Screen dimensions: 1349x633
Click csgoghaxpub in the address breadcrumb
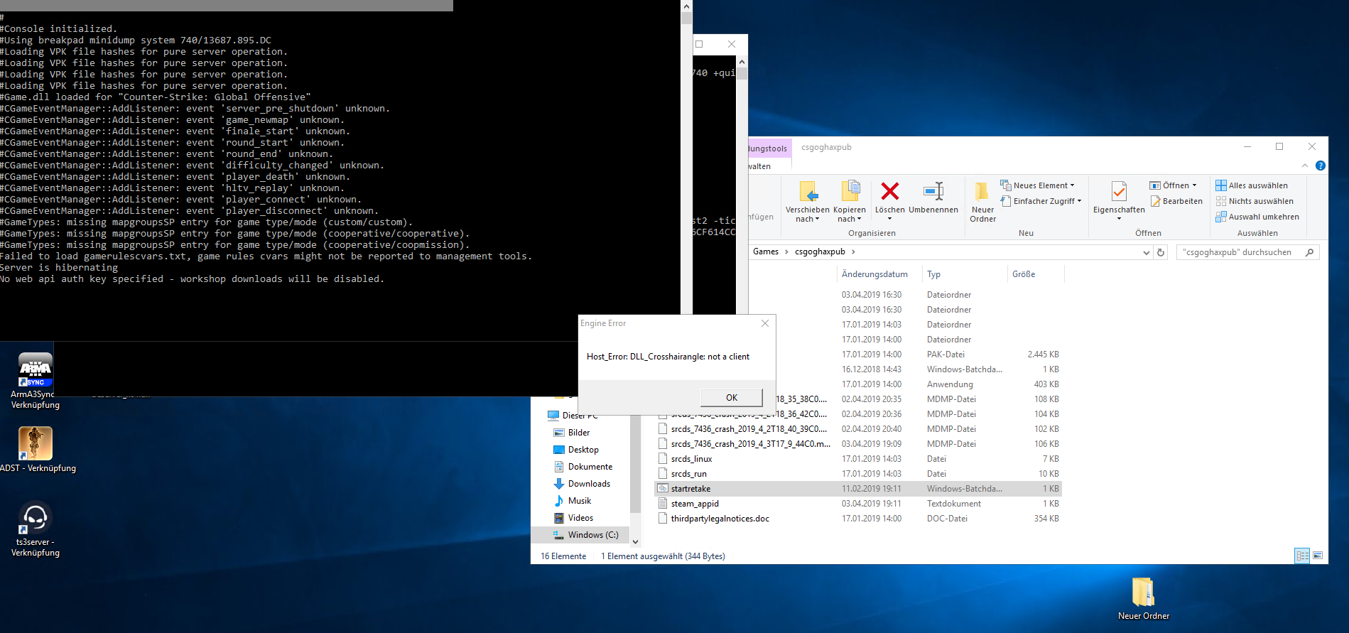coord(820,252)
